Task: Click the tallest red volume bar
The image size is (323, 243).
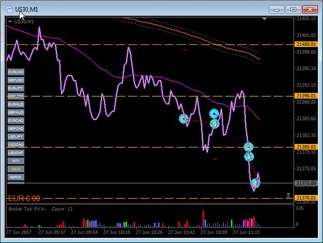Action: [x=203, y=219]
